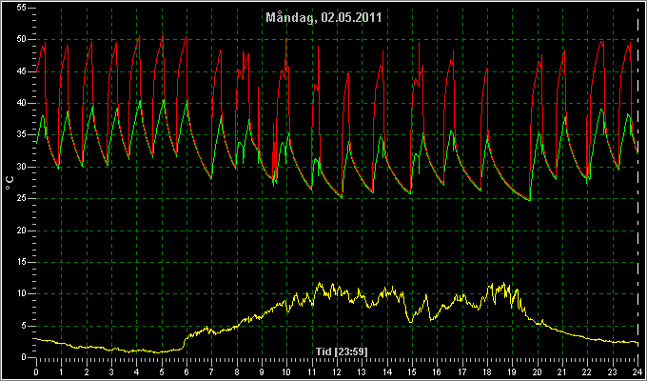Click the 50 value on temperature axis
Image resolution: width=647 pixels, height=381 pixels.
(22, 39)
